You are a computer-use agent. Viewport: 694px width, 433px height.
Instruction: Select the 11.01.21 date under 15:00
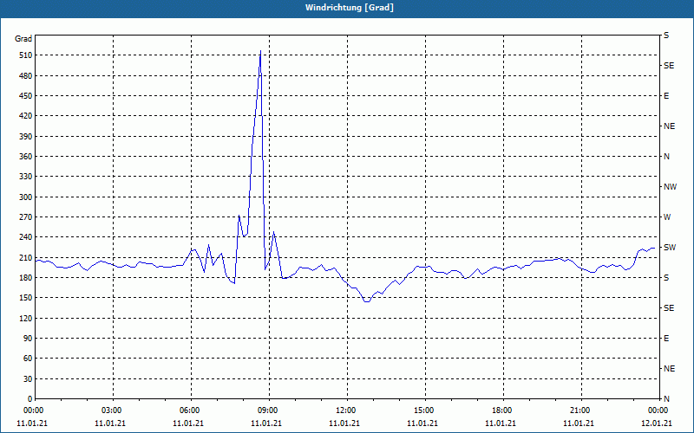[422, 423]
